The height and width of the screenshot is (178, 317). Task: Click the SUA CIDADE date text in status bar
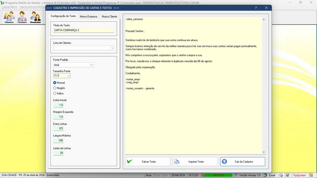click(31, 175)
